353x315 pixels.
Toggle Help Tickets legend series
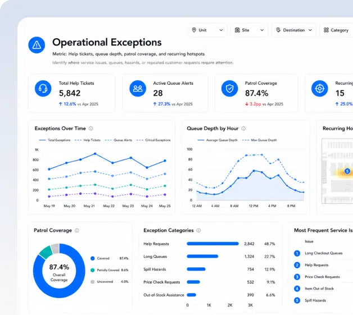coord(87,140)
